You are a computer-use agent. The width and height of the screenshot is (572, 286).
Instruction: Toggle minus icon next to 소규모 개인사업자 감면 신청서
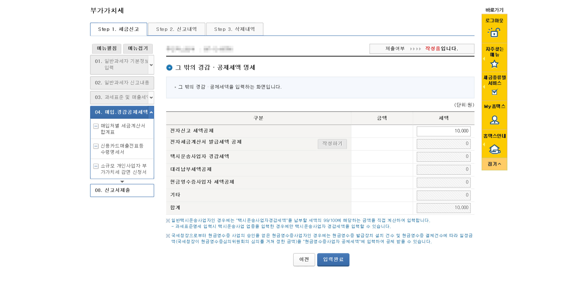(x=96, y=166)
